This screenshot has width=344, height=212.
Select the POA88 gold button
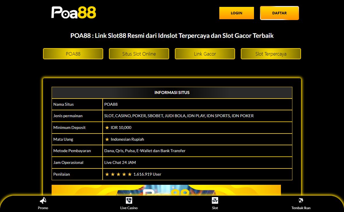coord(73,54)
